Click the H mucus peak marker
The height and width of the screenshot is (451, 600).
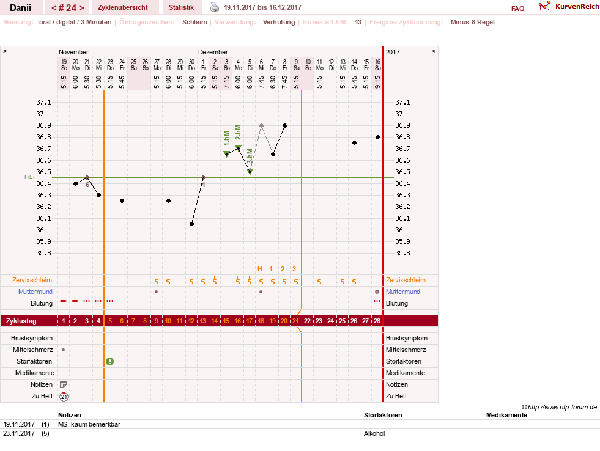tap(260, 269)
